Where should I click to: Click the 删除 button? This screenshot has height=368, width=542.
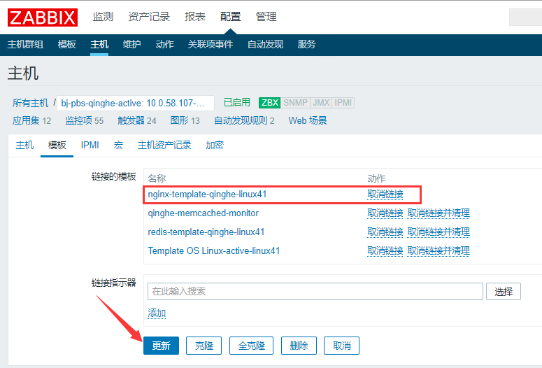[299, 346]
